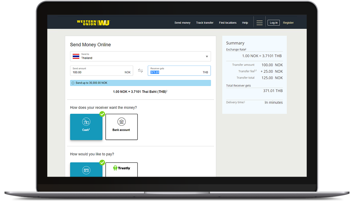
Task: Open Send money in navigation
Action: (x=182, y=23)
